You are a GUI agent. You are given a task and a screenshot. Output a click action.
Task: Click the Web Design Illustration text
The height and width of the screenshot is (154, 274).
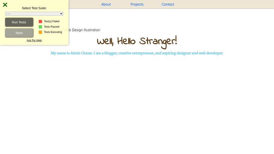(84, 30)
